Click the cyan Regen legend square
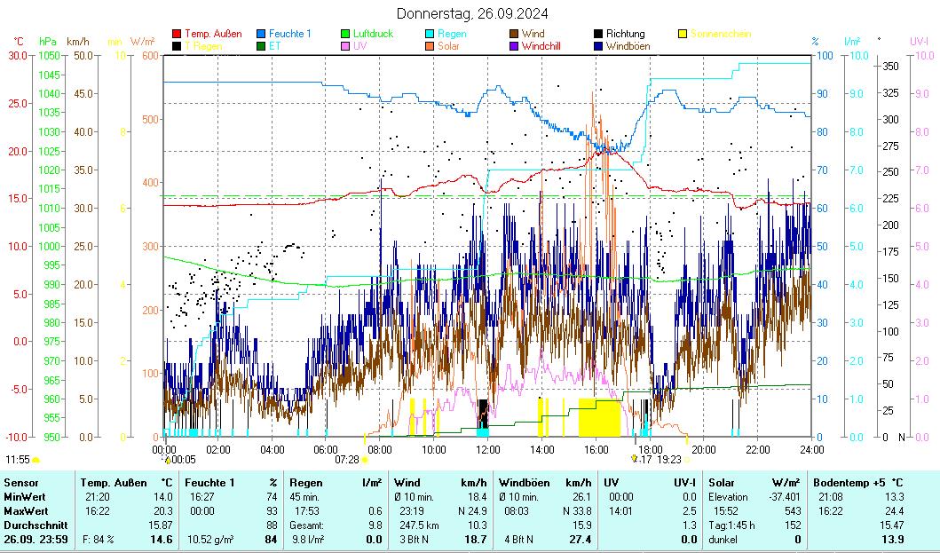940x553 pixels. pos(430,34)
